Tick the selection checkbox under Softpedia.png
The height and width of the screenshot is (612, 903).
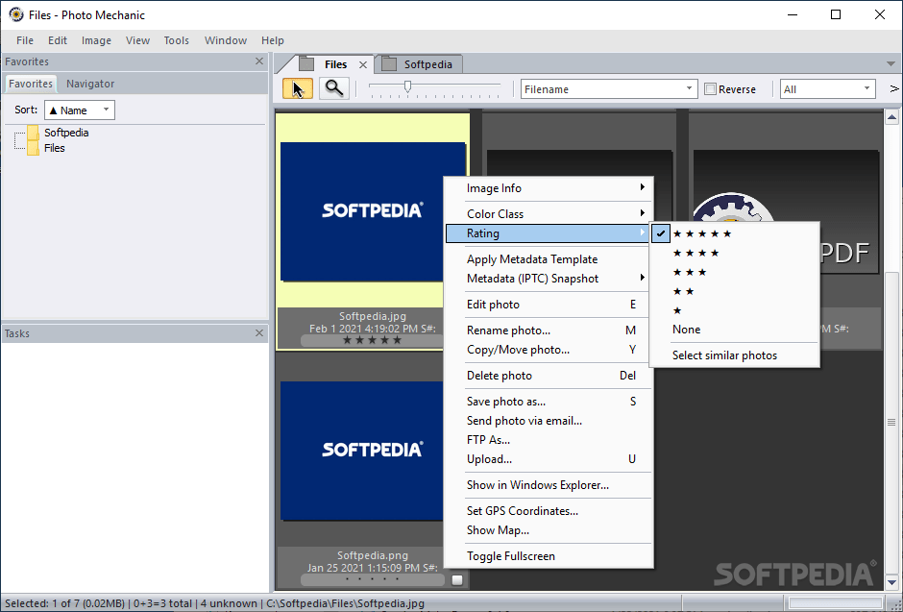pyautogui.click(x=457, y=579)
